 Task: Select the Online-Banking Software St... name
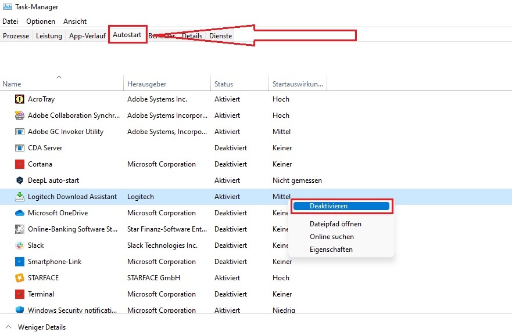[x=73, y=229]
